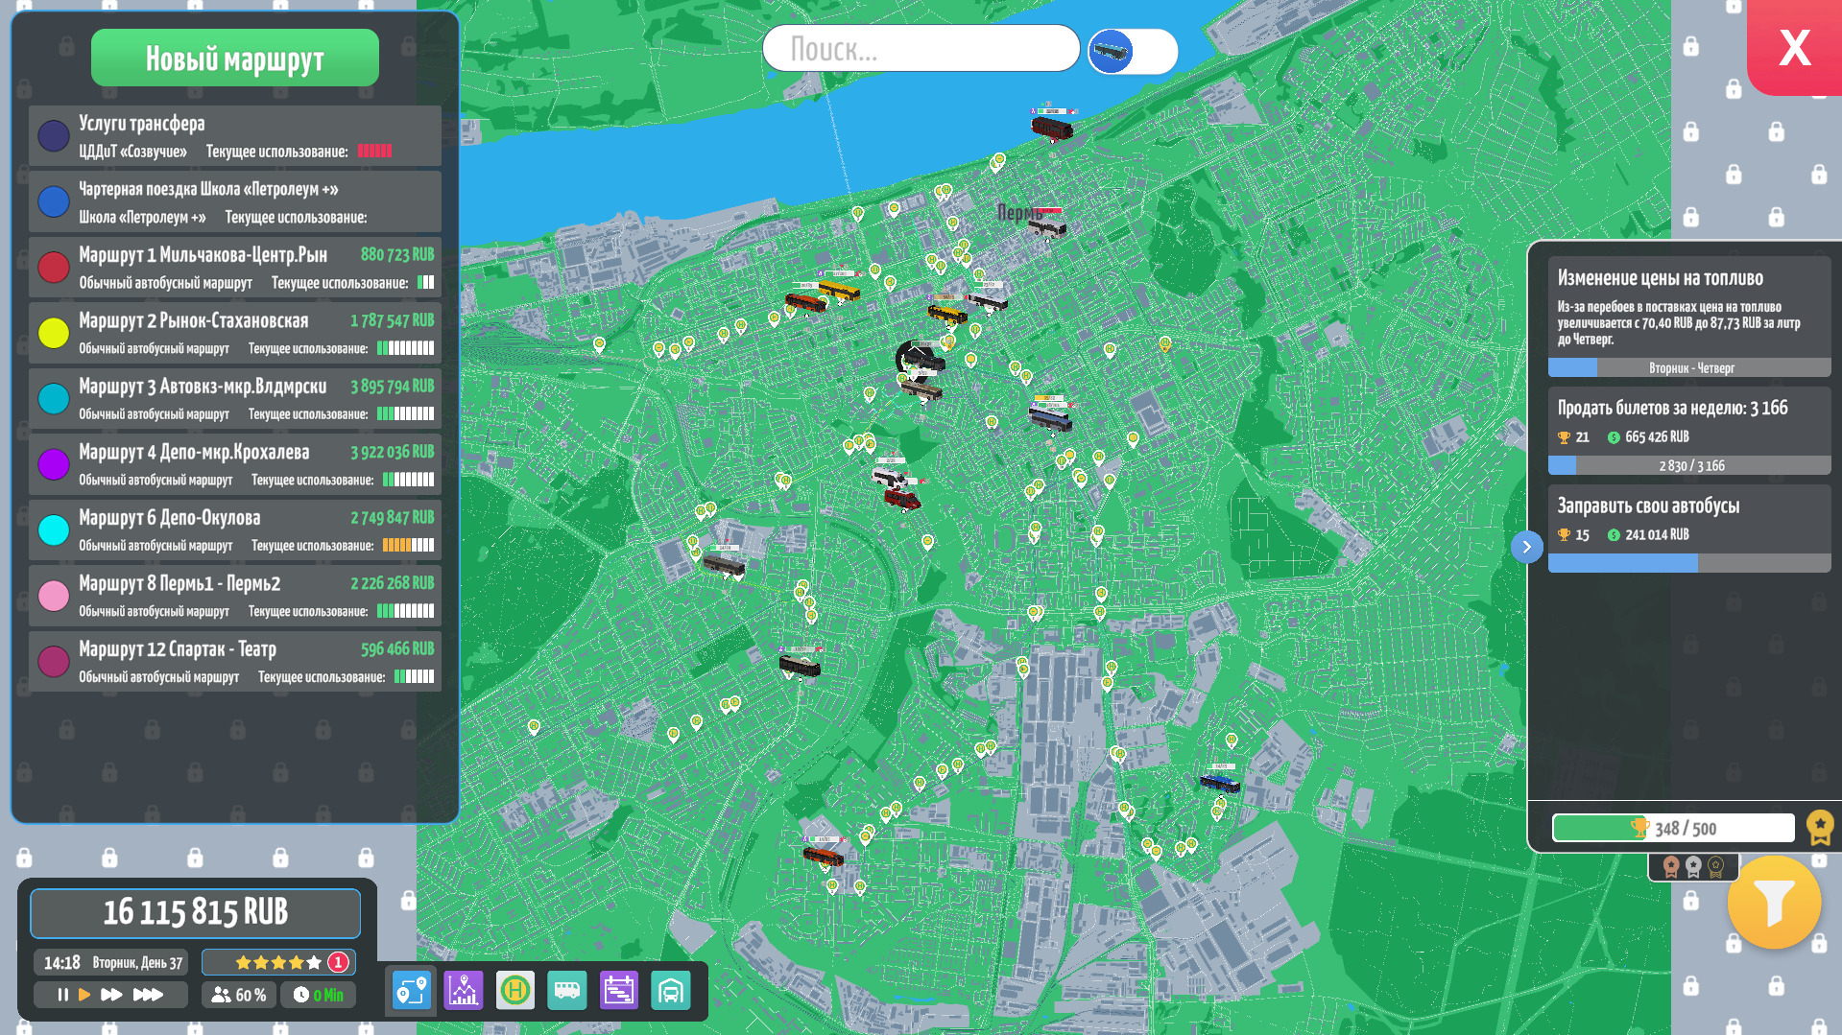The image size is (1842, 1035).
Task: Click the yellow filter funnel button
Action: point(1773,903)
